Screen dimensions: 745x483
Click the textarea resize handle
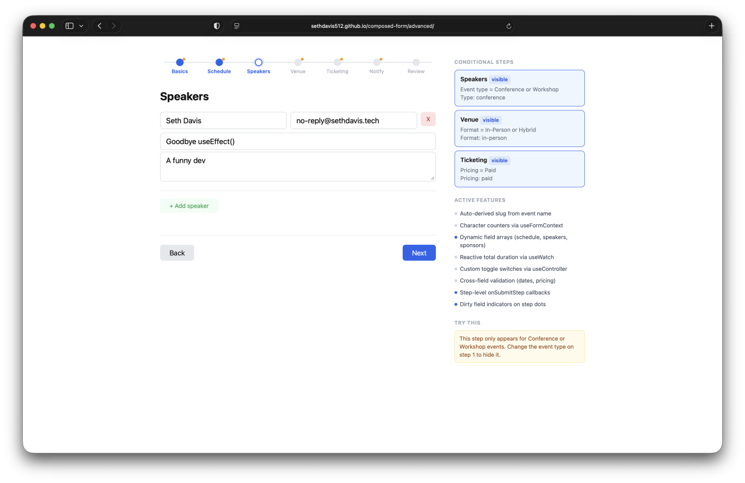tap(432, 178)
